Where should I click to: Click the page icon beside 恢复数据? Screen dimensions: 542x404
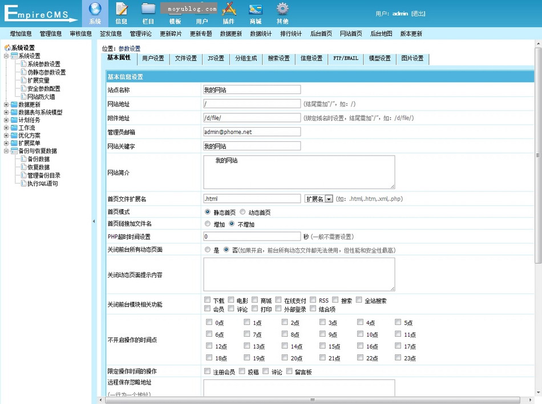click(23, 167)
